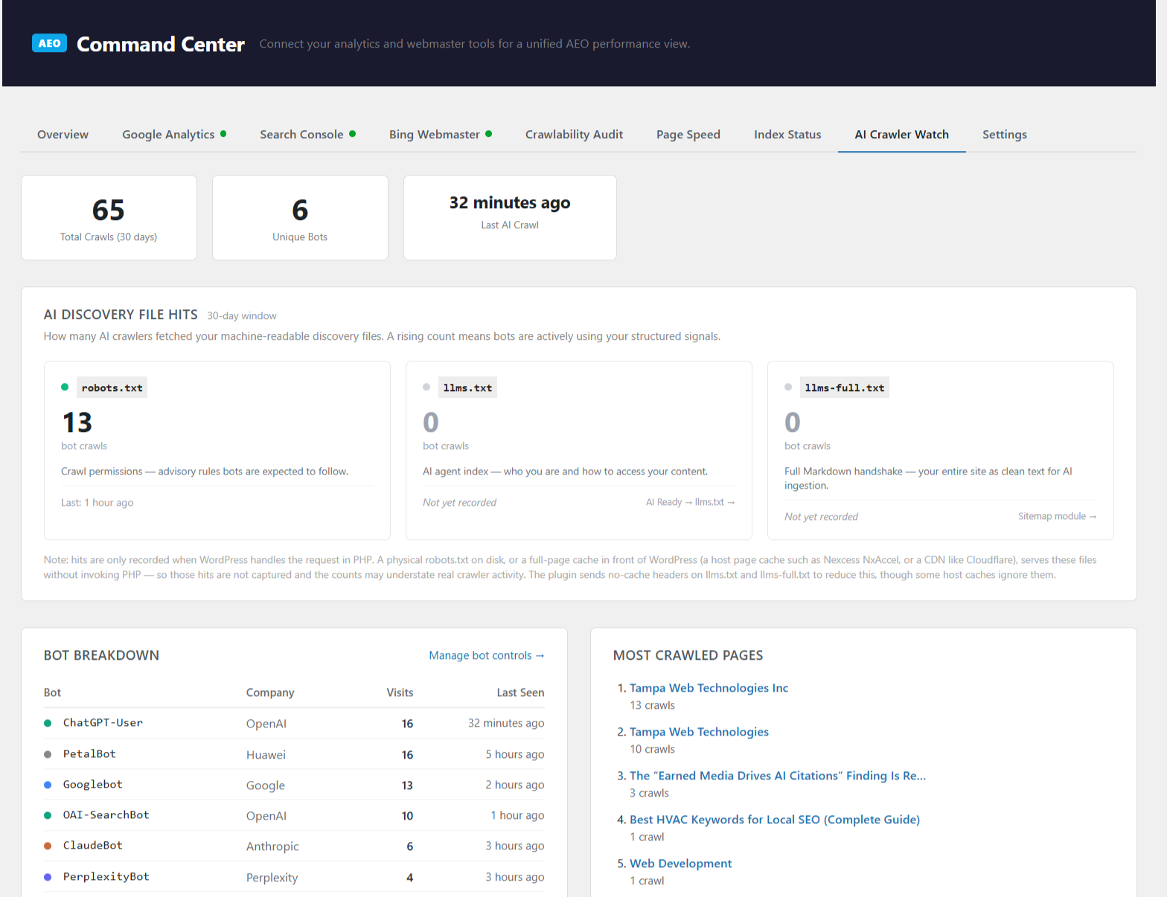Open the 10-crawl Tampa Web Technologies link
Screen dimensions: 1167x897
point(699,732)
